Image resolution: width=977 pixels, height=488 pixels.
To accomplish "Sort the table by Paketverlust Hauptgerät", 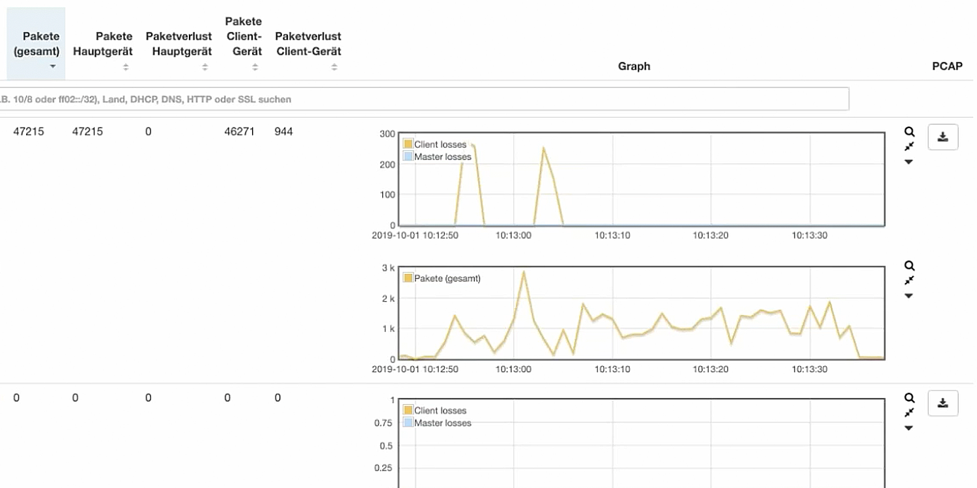I will [x=178, y=44].
